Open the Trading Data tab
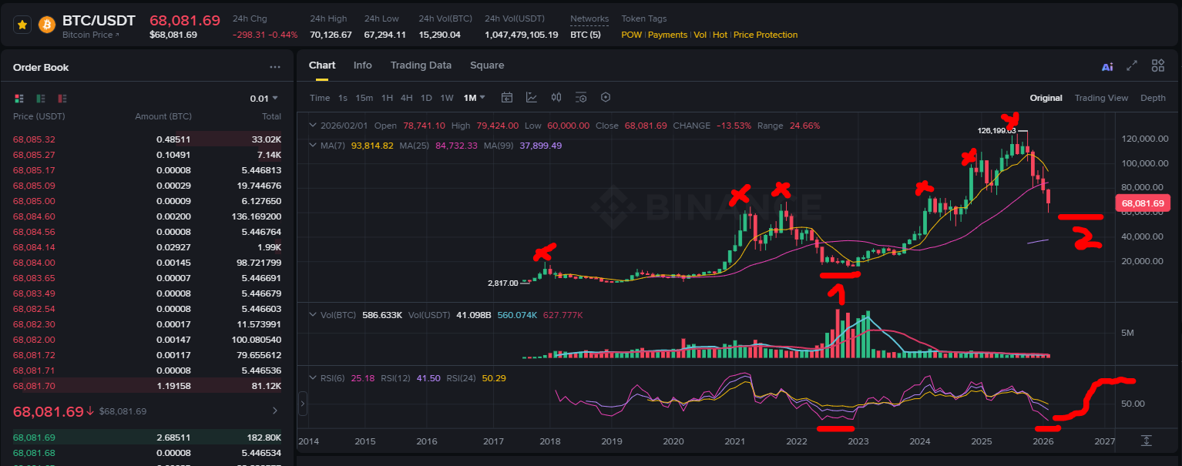The height and width of the screenshot is (466, 1182). 421,65
